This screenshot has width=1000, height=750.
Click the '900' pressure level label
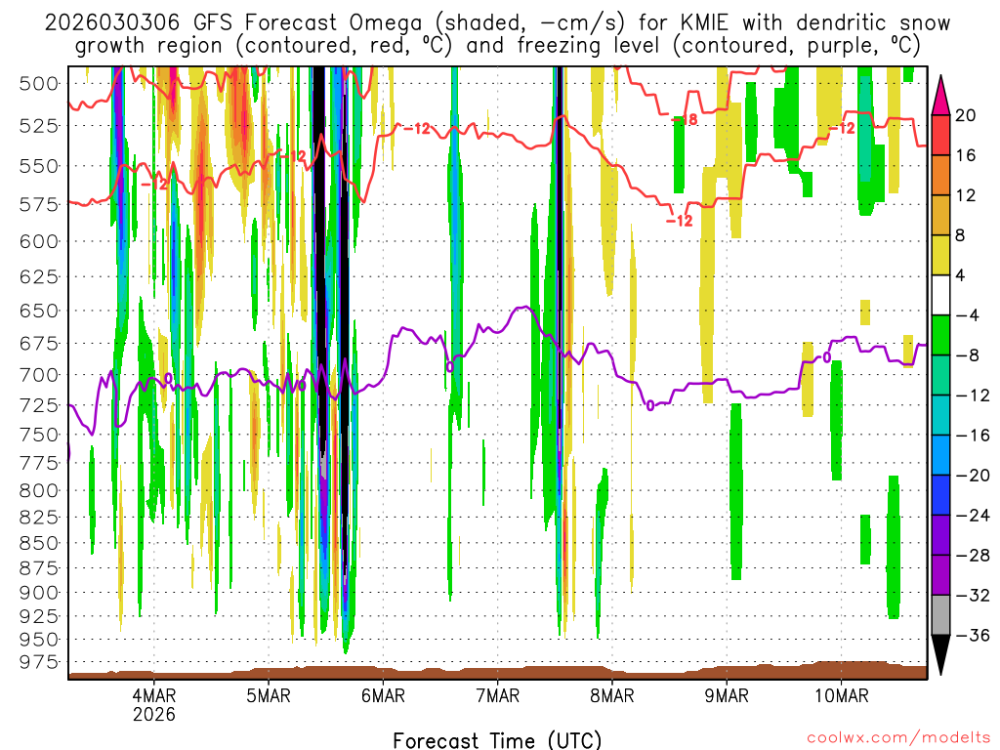[x=39, y=593]
